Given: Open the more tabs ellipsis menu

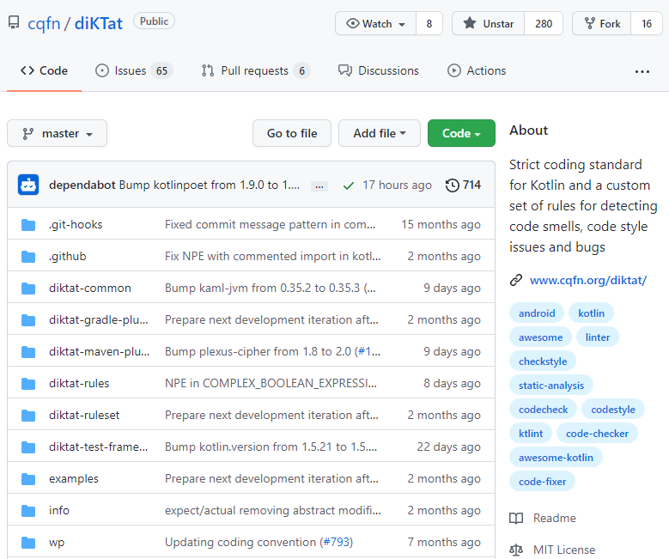Looking at the screenshot, I should (x=642, y=71).
